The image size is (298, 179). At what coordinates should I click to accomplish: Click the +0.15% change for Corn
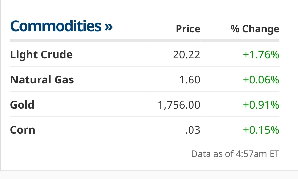(261, 130)
